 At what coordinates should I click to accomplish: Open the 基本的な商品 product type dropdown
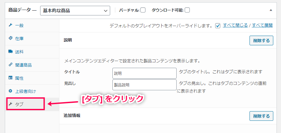75,11
